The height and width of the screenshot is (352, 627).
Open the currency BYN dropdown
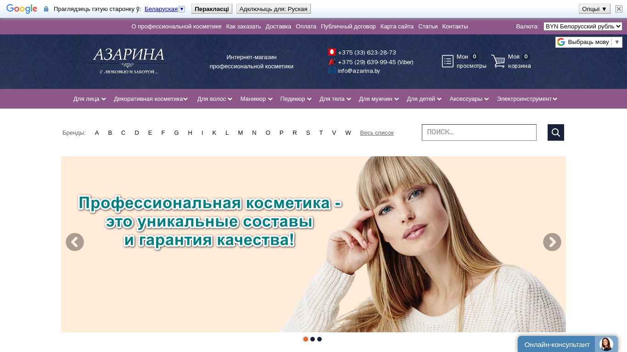pos(582,27)
